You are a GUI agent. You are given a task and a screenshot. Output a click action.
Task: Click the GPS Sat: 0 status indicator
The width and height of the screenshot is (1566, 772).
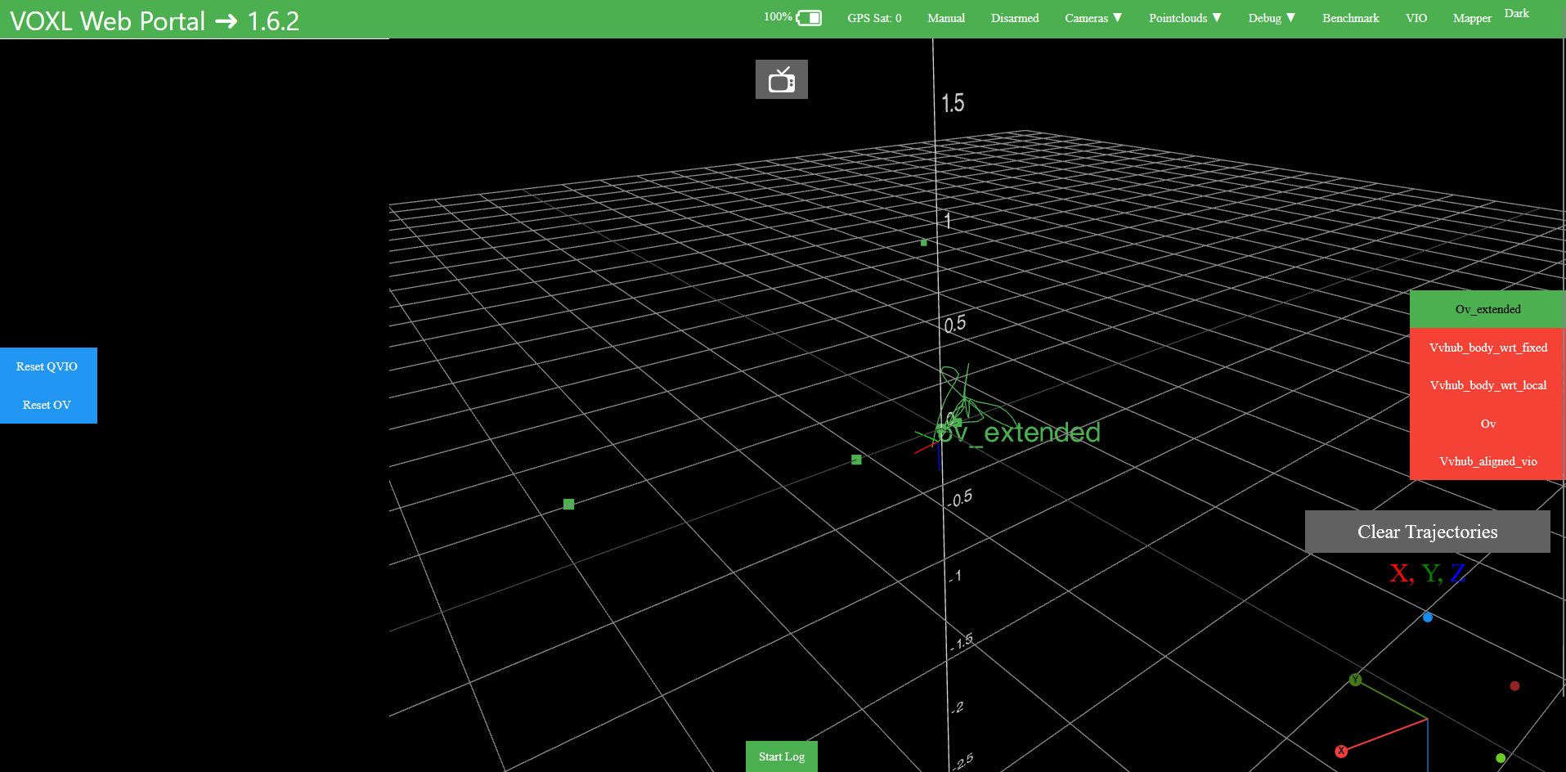click(x=874, y=18)
